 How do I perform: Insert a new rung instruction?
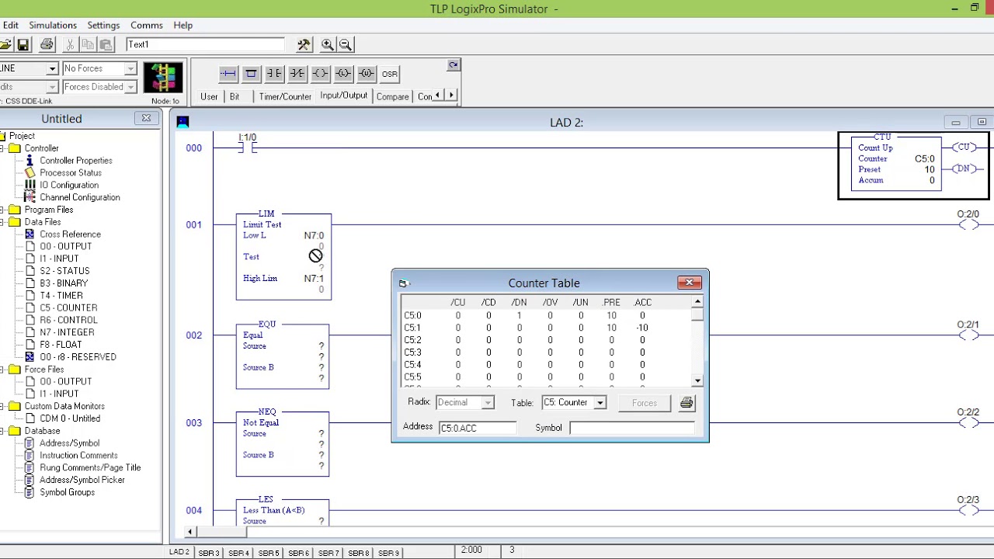click(x=228, y=74)
